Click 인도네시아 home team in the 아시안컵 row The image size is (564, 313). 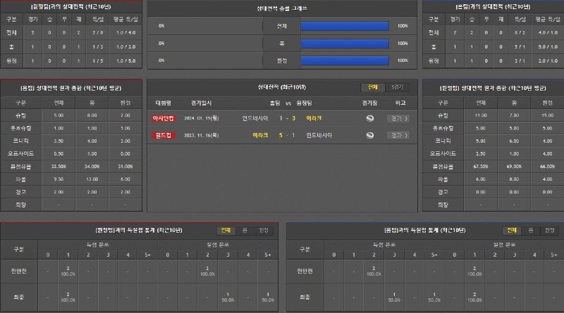255,118
